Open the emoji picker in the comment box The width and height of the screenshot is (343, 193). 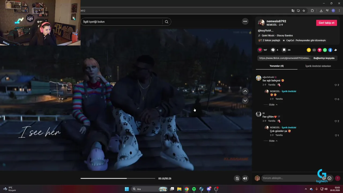(x=330, y=178)
